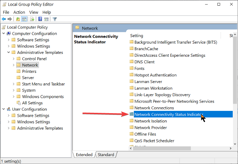Click the folder icon beside Lanman Server
This screenshot has height=164, width=238.
(131, 81)
